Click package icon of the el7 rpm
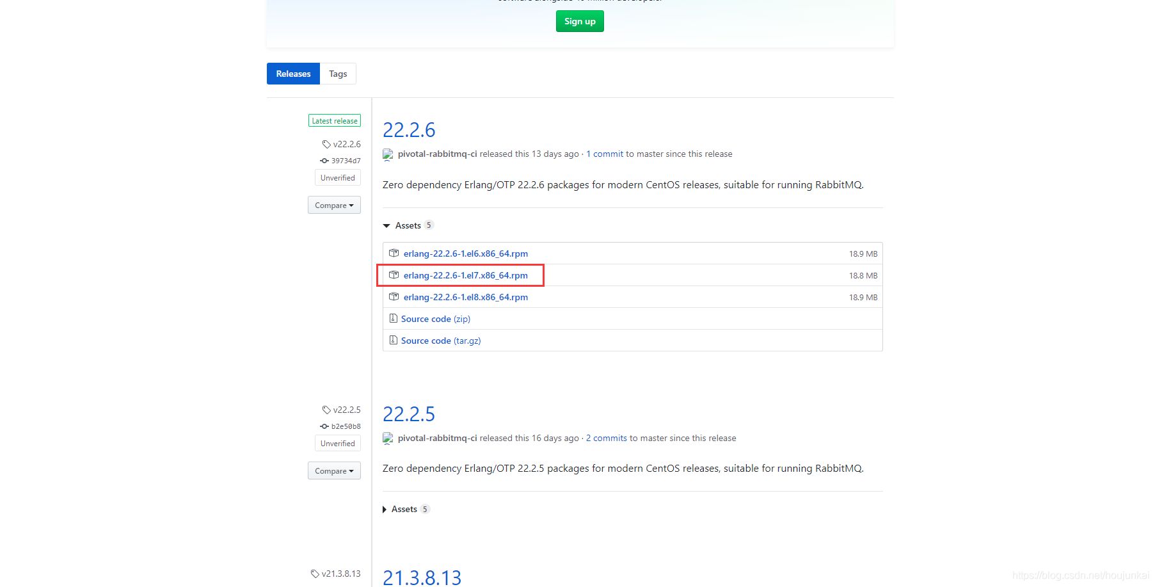The width and height of the screenshot is (1155, 587). [x=394, y=275]
